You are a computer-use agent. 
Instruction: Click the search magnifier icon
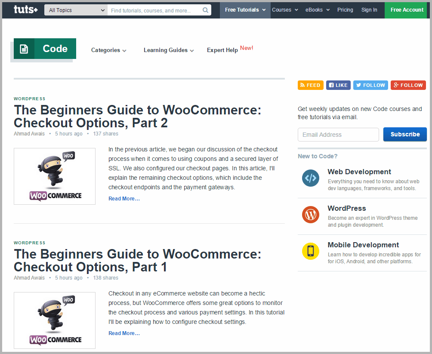[205, 10]
